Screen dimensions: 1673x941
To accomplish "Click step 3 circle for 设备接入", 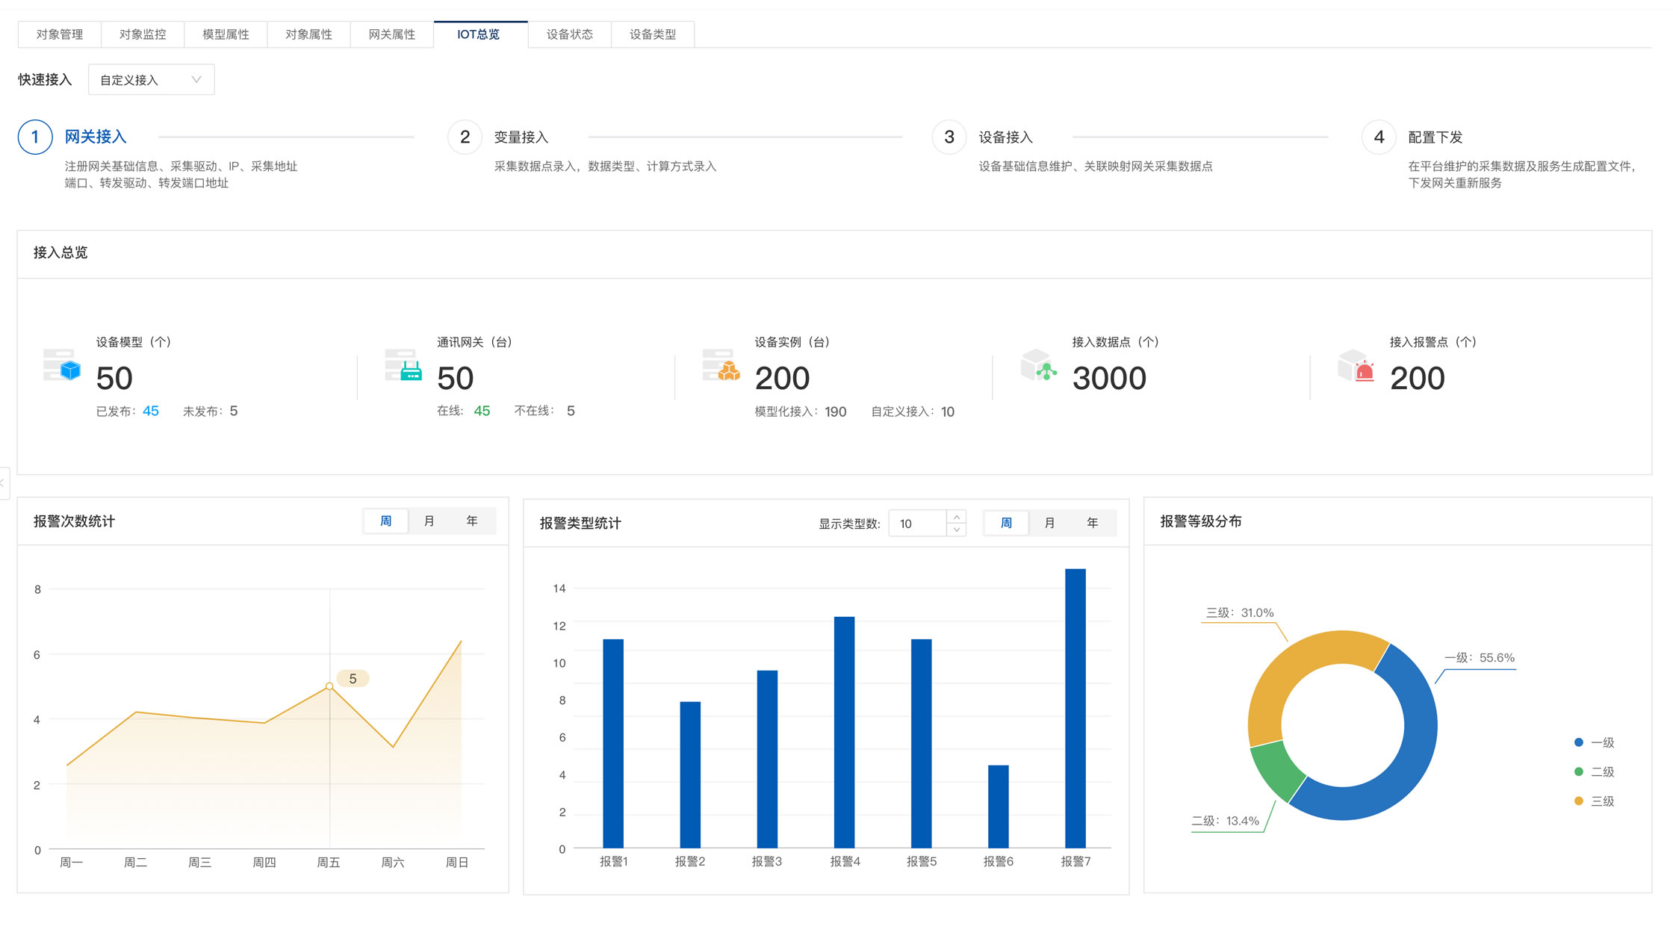I will tap(949, 137).
